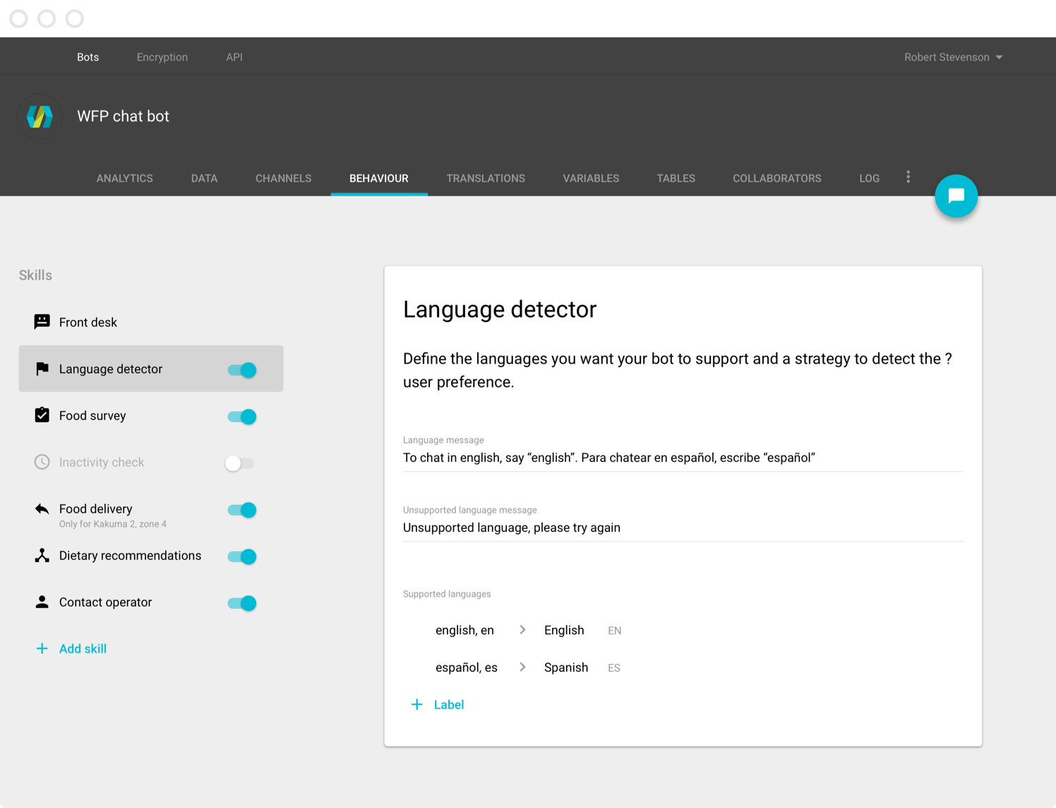Screen dimensions: 1056x808
Task: Select the Food survey skill
Action: pos(92,415)
